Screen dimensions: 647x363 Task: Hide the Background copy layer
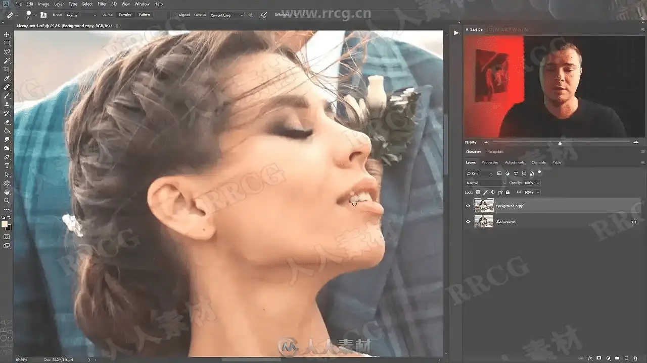468,206
